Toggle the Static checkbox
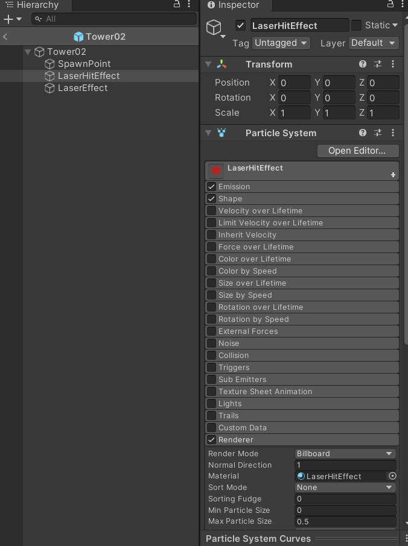 coord(357,25)
